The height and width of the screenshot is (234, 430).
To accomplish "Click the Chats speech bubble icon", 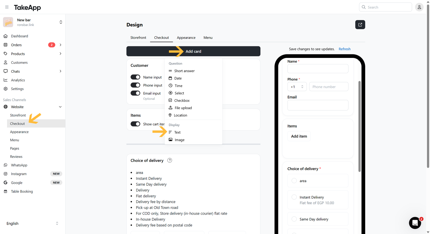I will pos(5,71).
